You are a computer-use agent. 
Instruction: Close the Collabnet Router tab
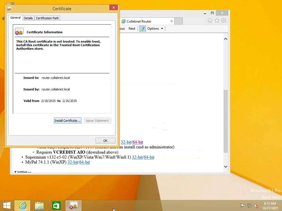171,21
